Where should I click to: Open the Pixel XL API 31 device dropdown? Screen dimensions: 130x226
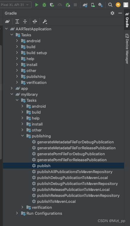(x=16, y=5)
